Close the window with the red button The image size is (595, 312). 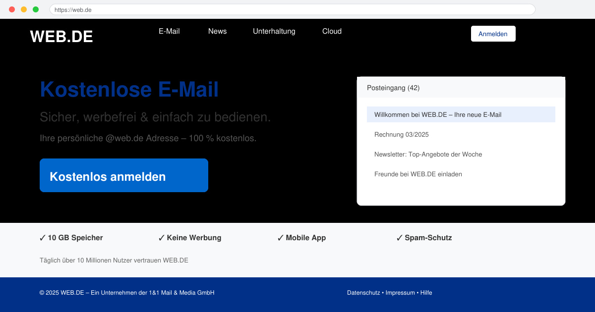click(12, 9)
